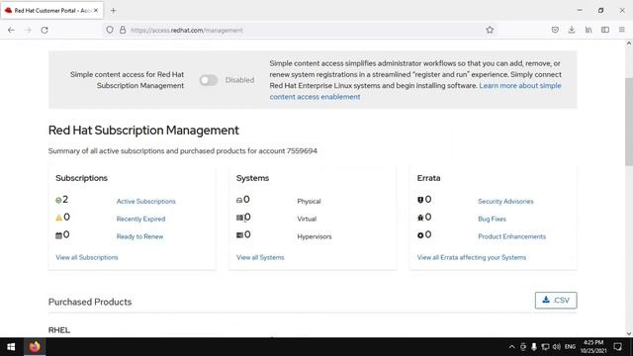Image resolution: width=633 pixels, height=356 pixels.
Task: Click the physical systems icon
Action: point(239,200)
